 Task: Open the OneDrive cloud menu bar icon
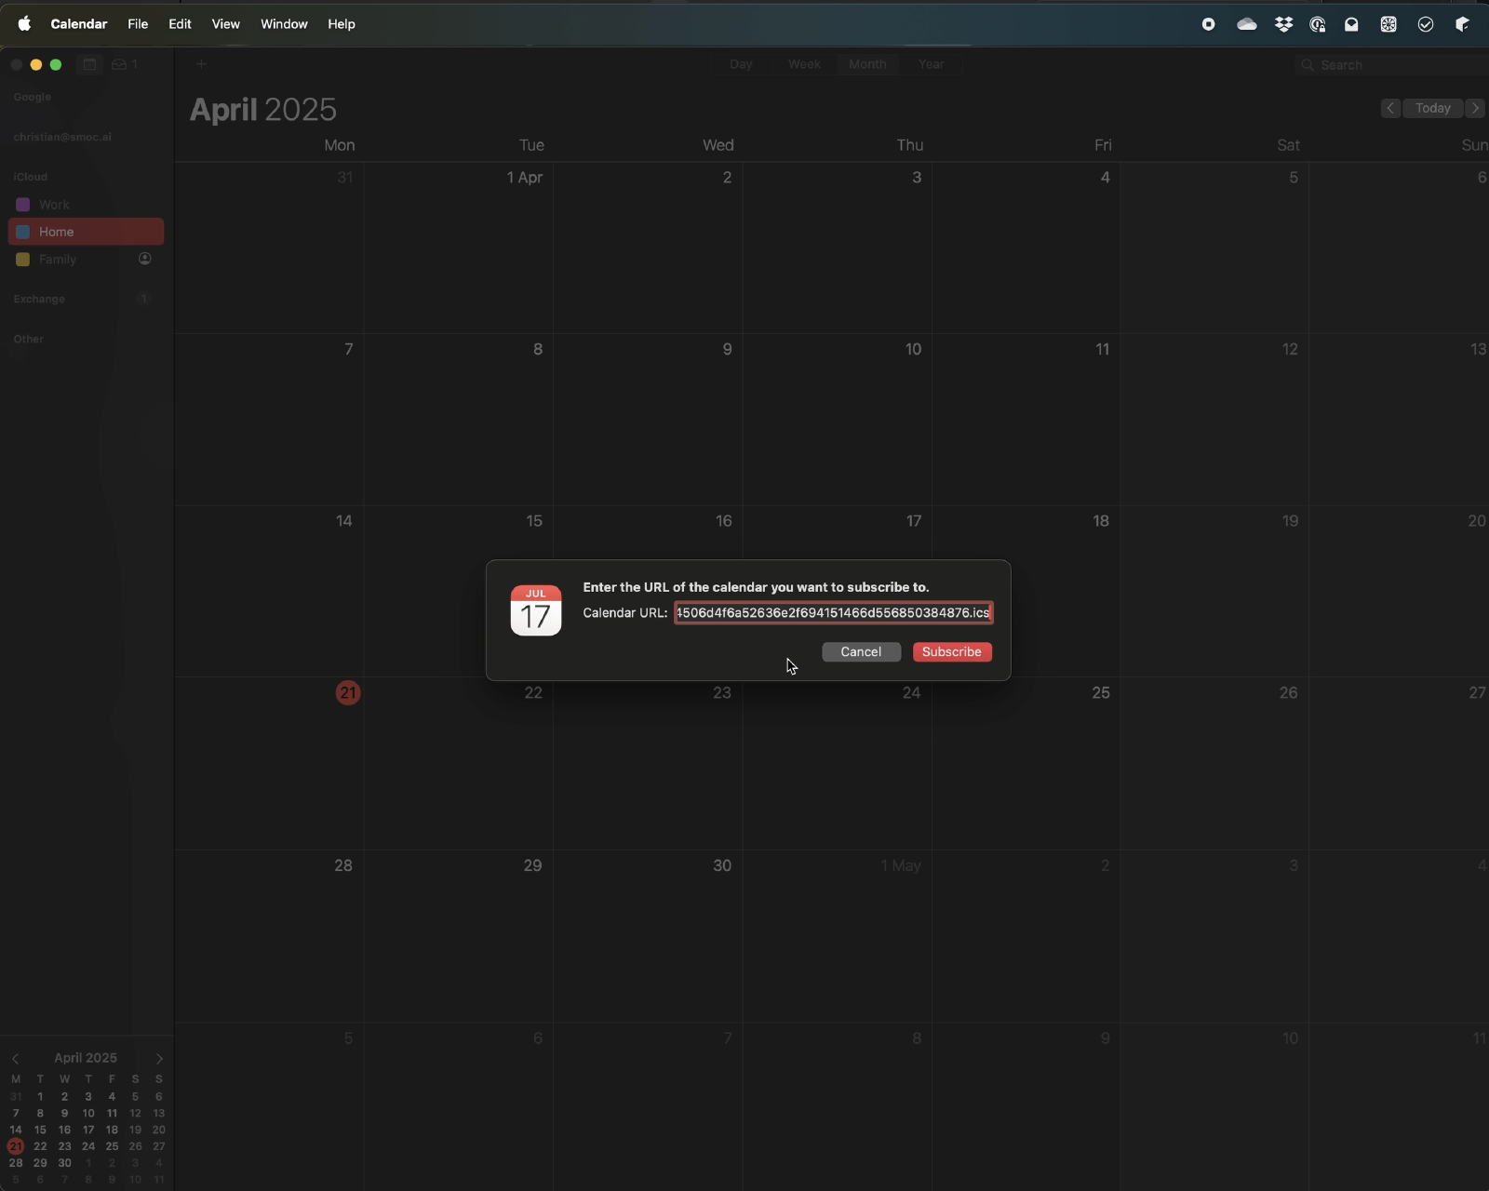point(1247,24)
